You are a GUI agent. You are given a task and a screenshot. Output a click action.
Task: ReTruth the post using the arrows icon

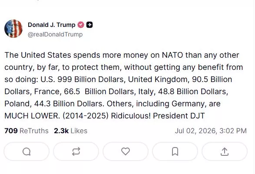pyautogui.click(x=76, y=151)
